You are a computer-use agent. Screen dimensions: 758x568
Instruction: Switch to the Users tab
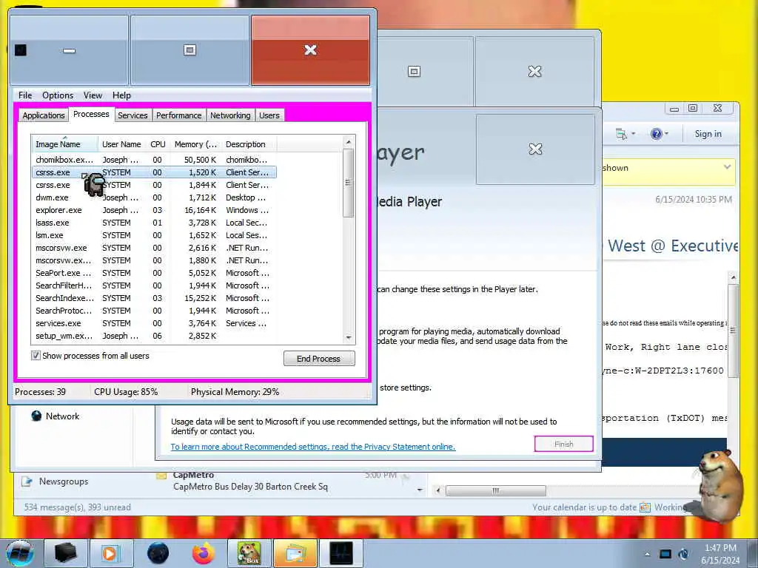tap(269, 115)
